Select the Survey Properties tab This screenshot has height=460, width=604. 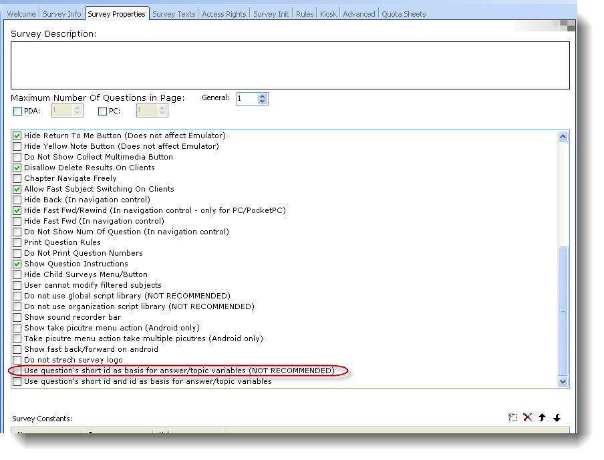(x=117, y=14)
